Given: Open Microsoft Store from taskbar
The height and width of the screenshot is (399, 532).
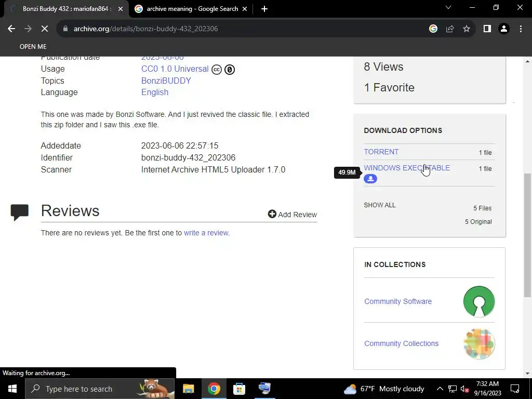Looking at the screenshot, I should 239,389.
